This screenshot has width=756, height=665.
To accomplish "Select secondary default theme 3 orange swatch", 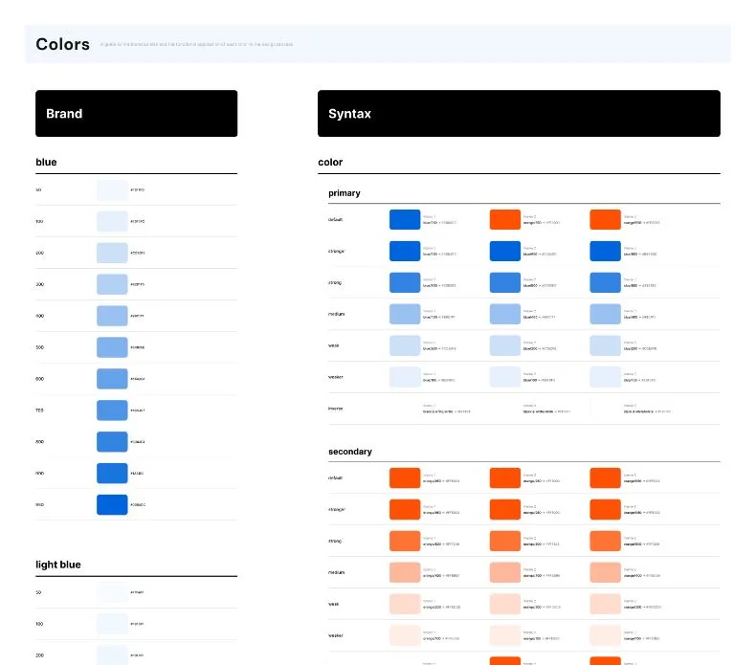I will tap(605, 477).
